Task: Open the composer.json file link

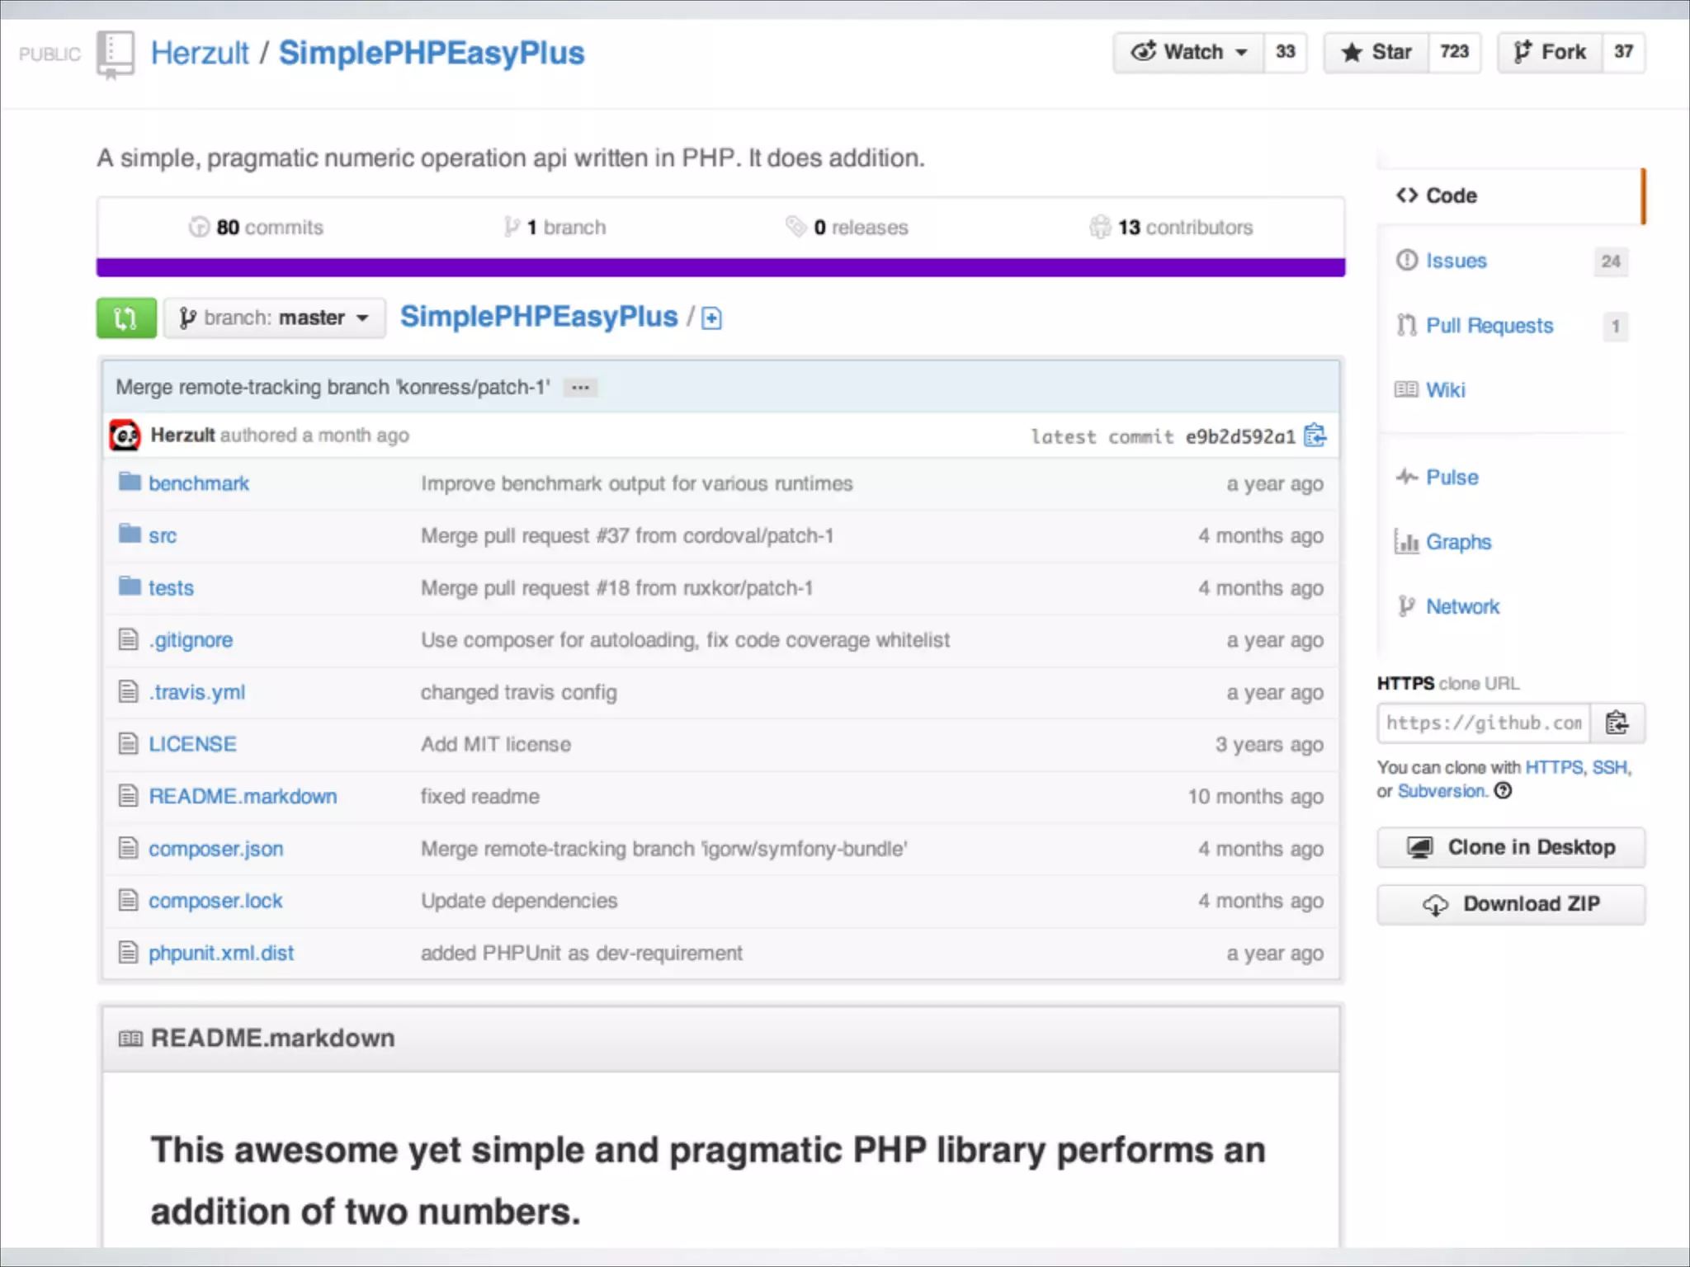Action: coord(215,849)
